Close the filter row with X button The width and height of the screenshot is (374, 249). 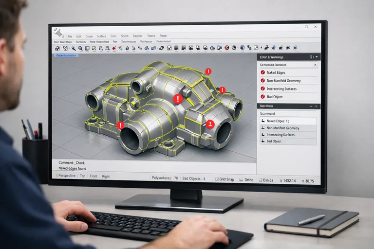315,64
